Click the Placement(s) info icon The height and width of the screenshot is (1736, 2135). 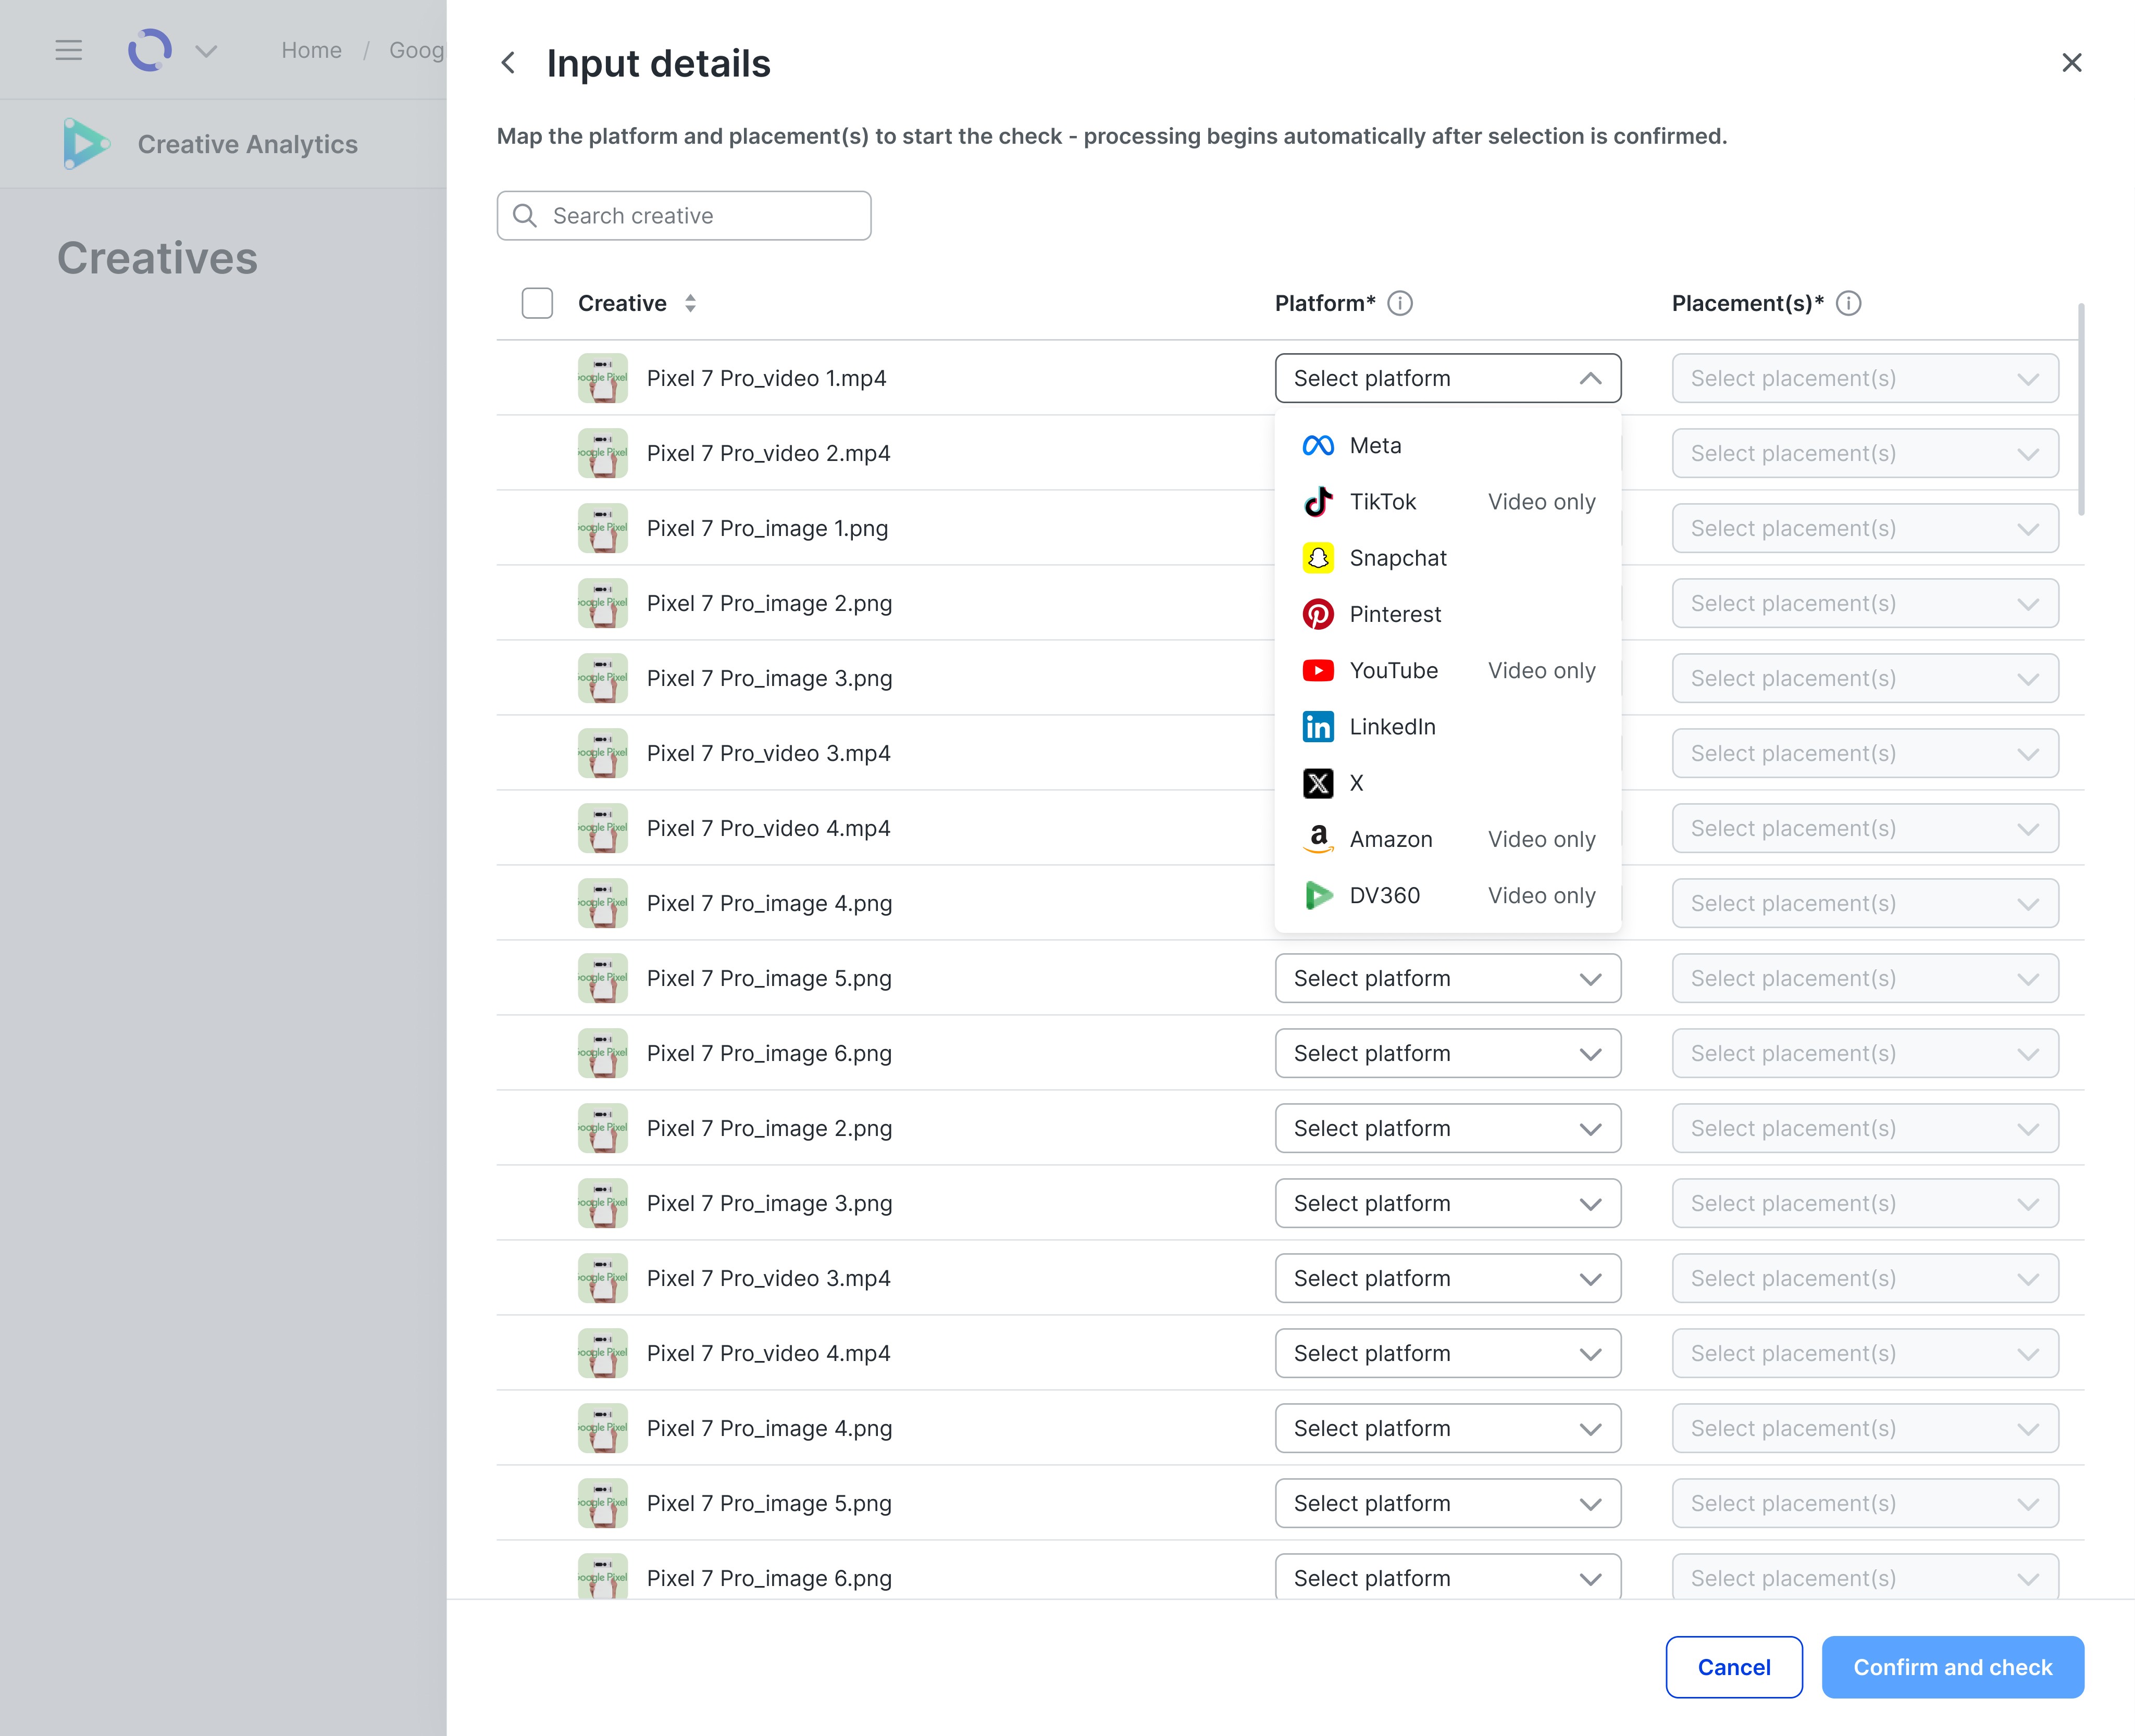(x=1849, y=303)
